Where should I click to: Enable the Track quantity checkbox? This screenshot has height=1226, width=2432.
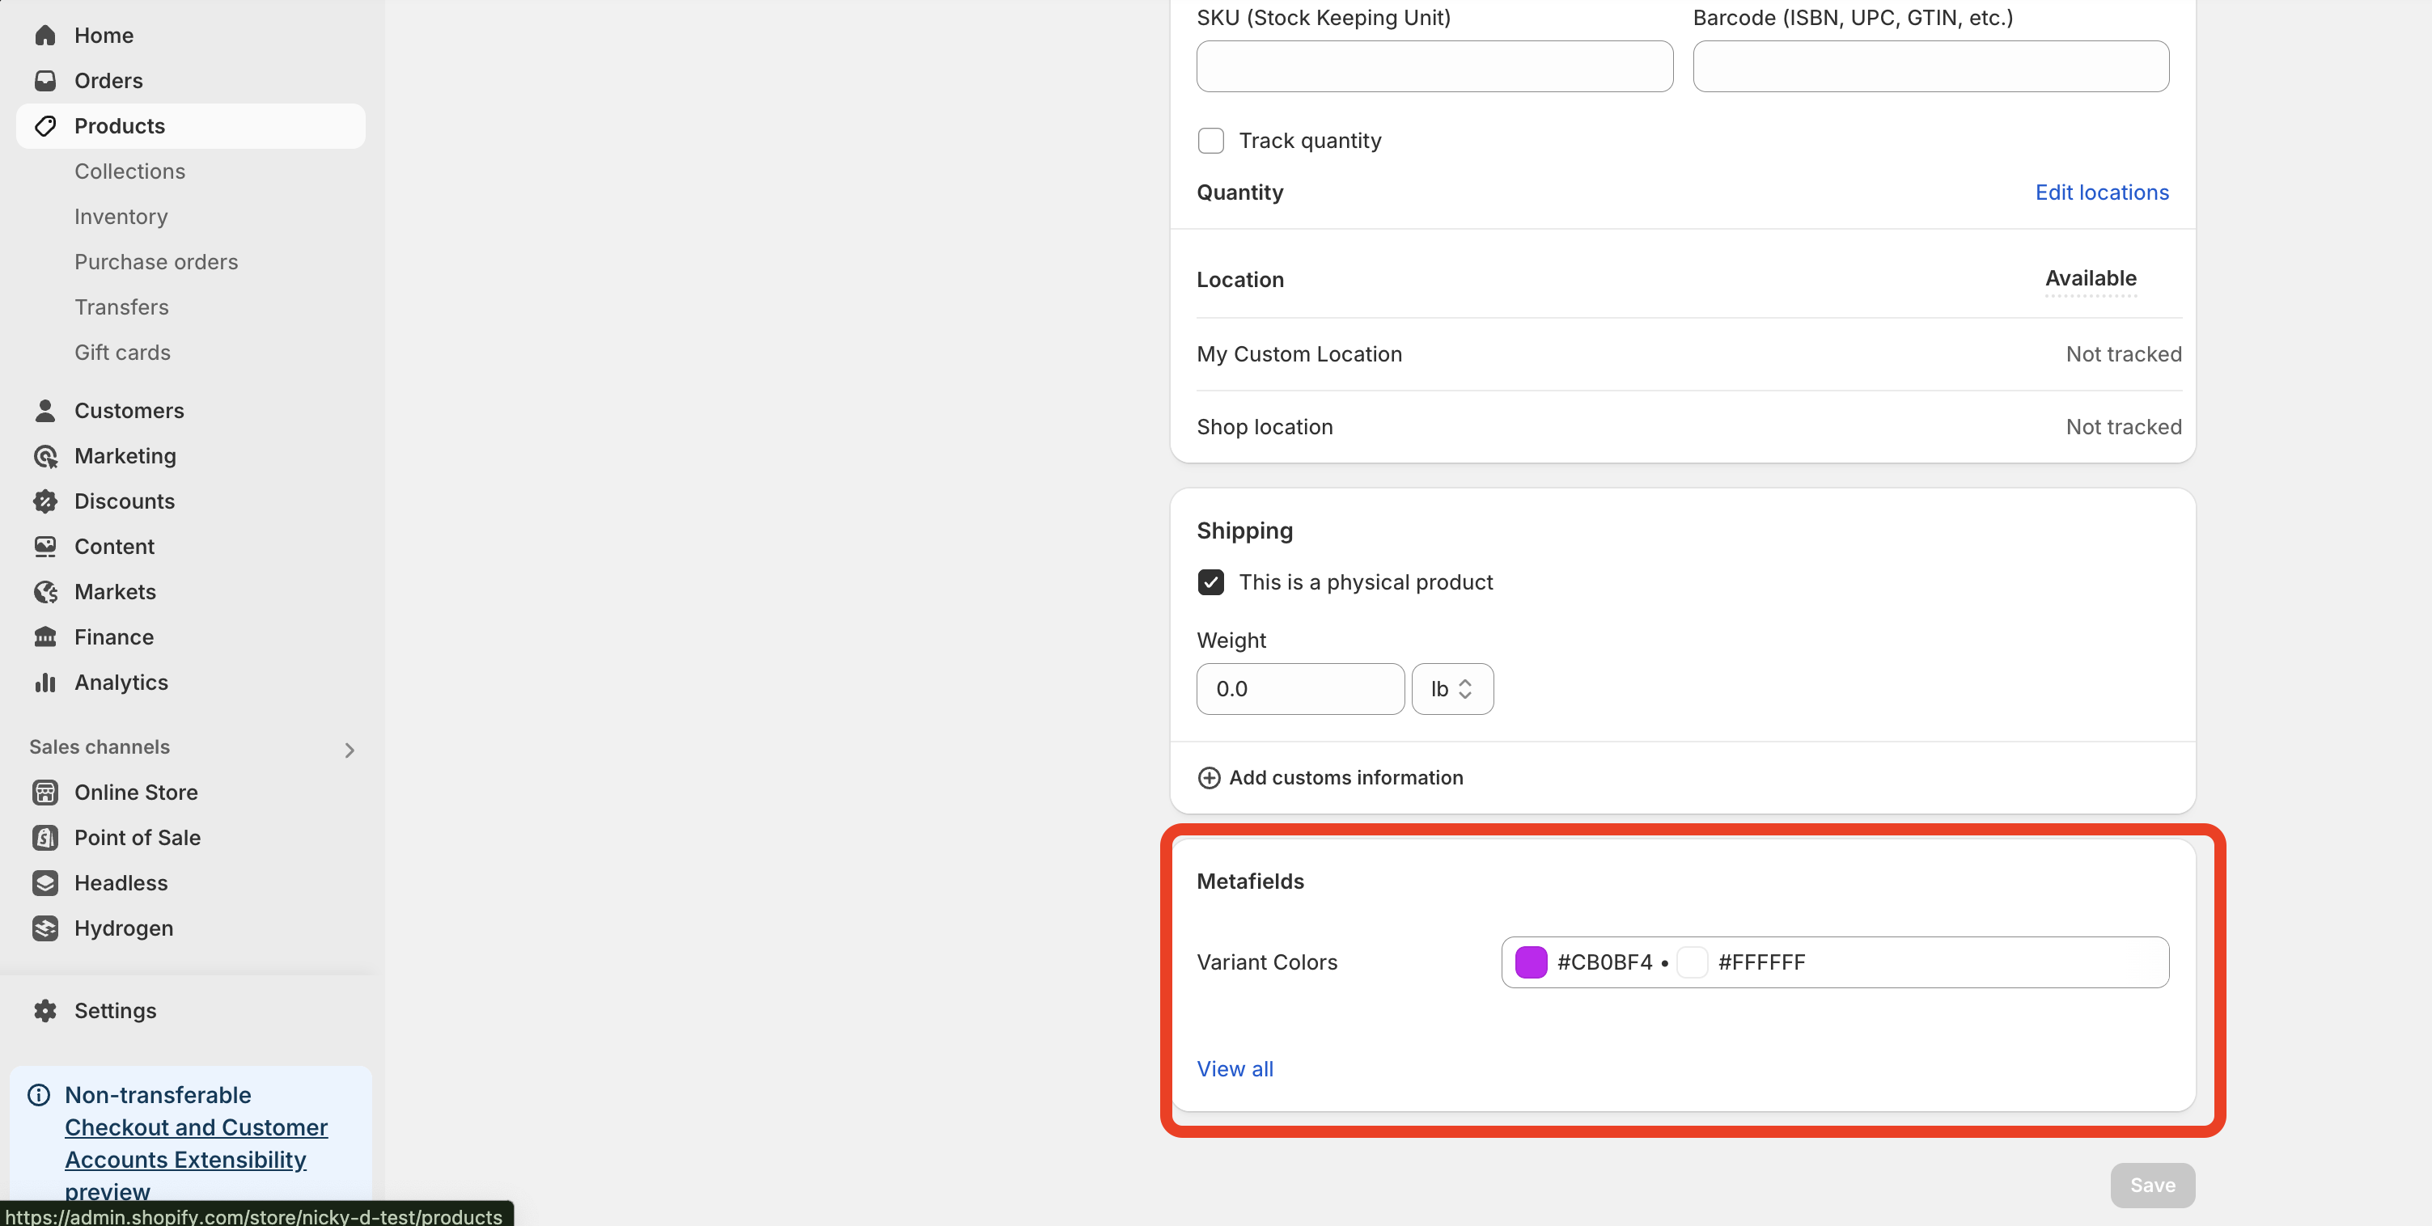coord(1210,141)
